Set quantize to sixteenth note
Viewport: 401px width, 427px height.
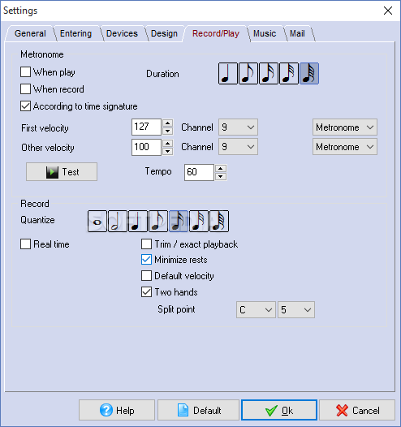[179, 221]
